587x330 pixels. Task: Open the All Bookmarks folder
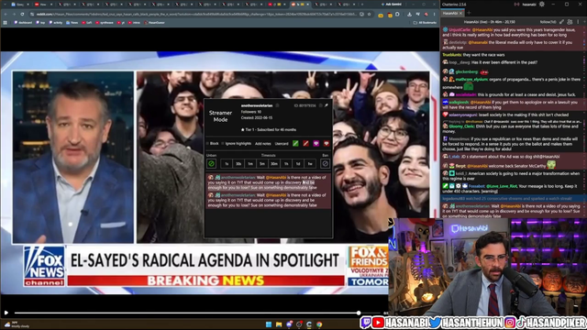(425, 22)
